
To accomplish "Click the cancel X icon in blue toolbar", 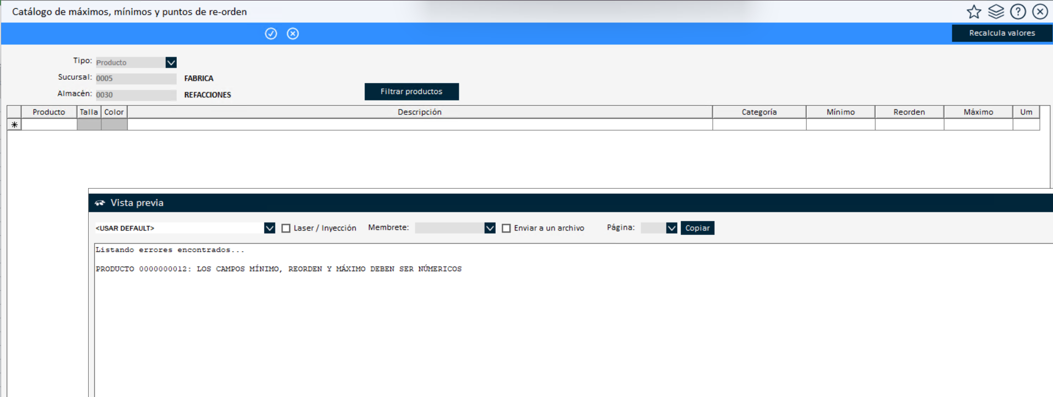I will pyautogui.click(x=293, y=34).
